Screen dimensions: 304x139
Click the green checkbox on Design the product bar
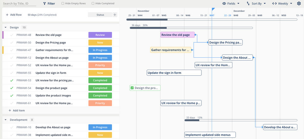[x=132, y=88]
